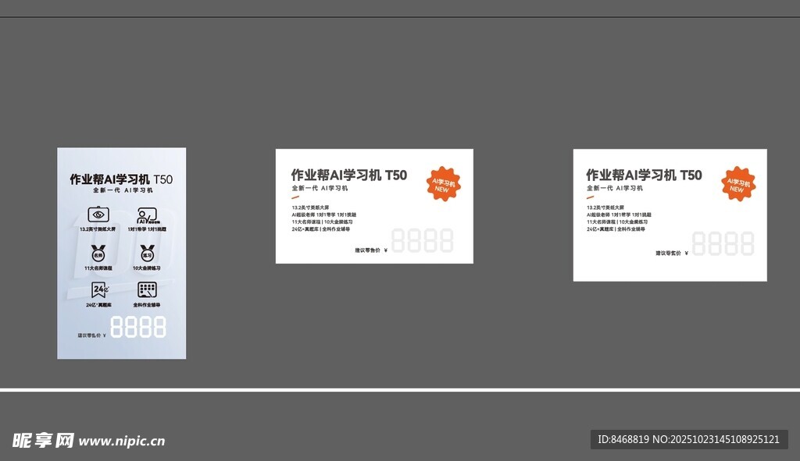Click the 昵享网 logo in the bottom left
The image size is (800, 461).
coord(43,441)
